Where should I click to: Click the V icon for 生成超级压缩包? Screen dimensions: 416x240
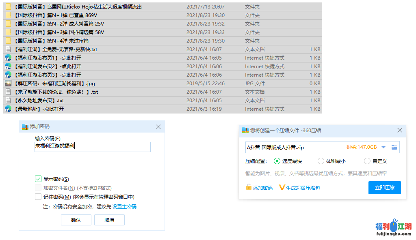[x=282, y=188]
